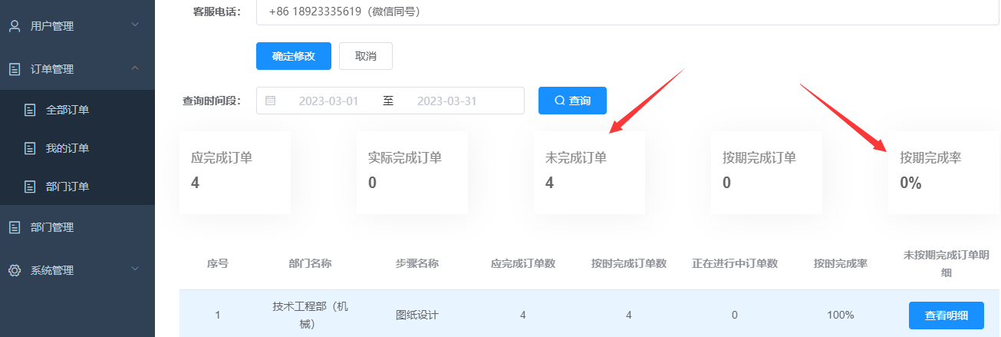Click the gear icon beside 系统管理
Screen dimensions: 1001x337
tap(15, 270)
